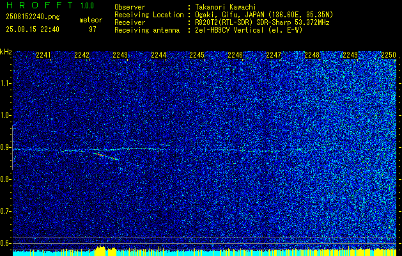Click the Observer label
Viewport: 402px width, 256px height.
click(x=130, y=7)
